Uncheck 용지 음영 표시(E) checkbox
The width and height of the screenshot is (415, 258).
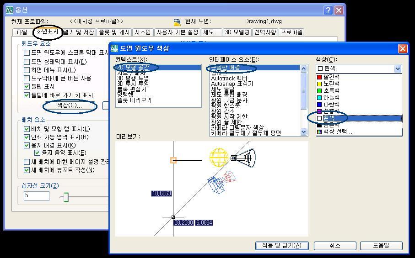tap(37, 153)
